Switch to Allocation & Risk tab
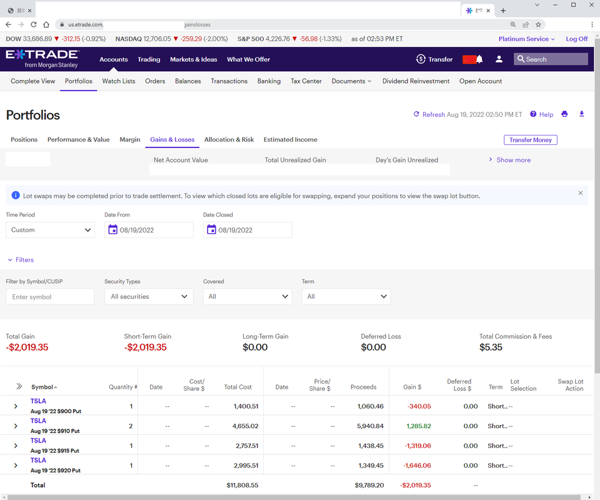 229,139
